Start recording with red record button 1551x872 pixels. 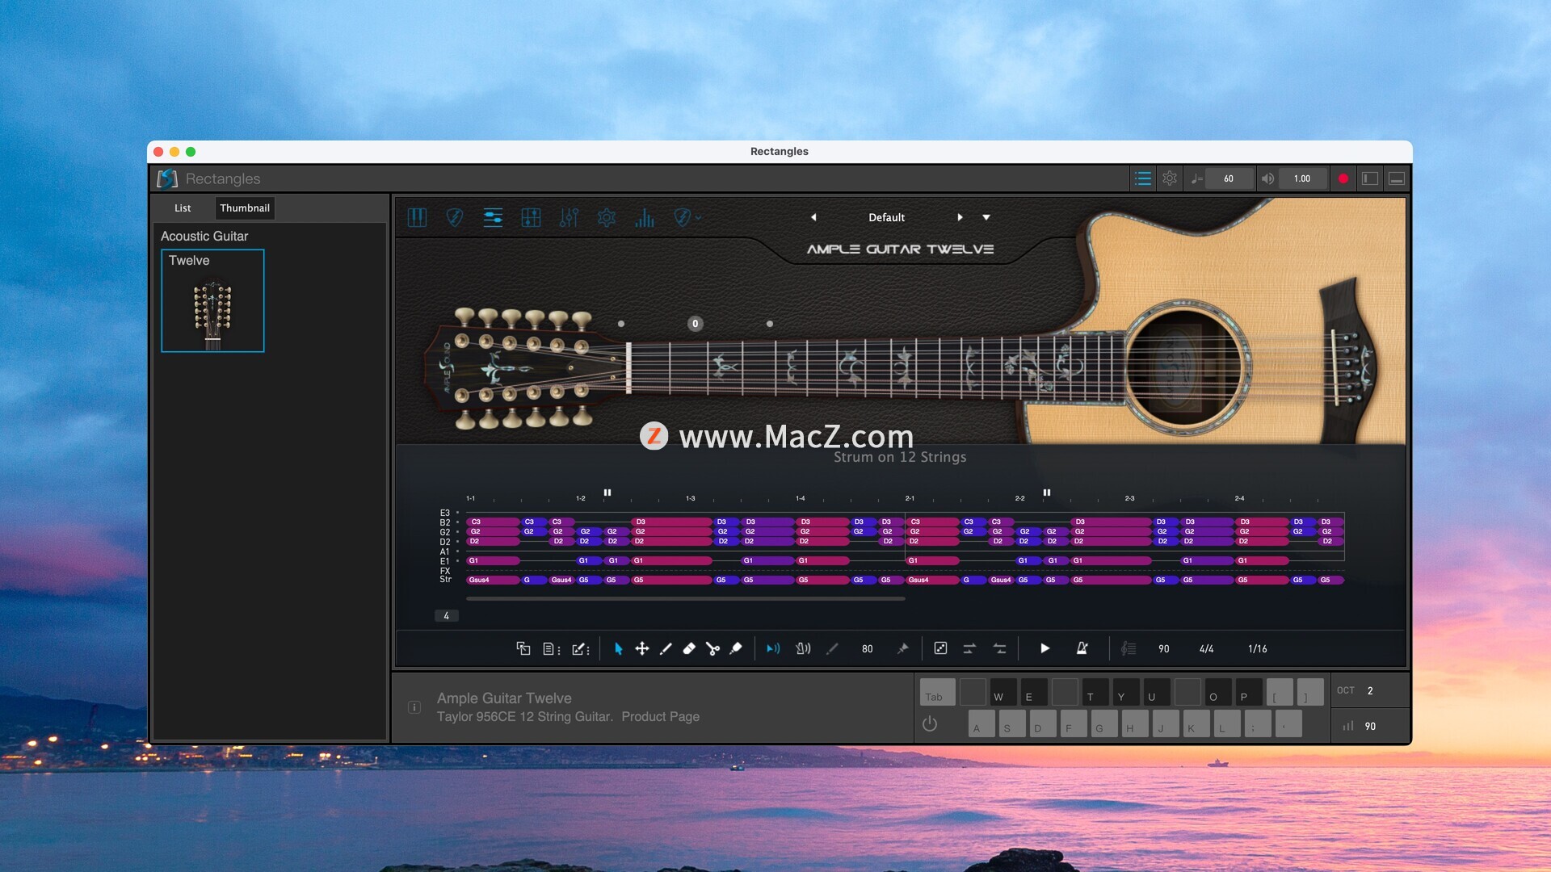point(1343,178)
